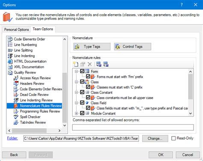Uncheck the 'Class constants must be all upper case' rule
The width and height of the screenshot is (203, 161).
(88, 98)
